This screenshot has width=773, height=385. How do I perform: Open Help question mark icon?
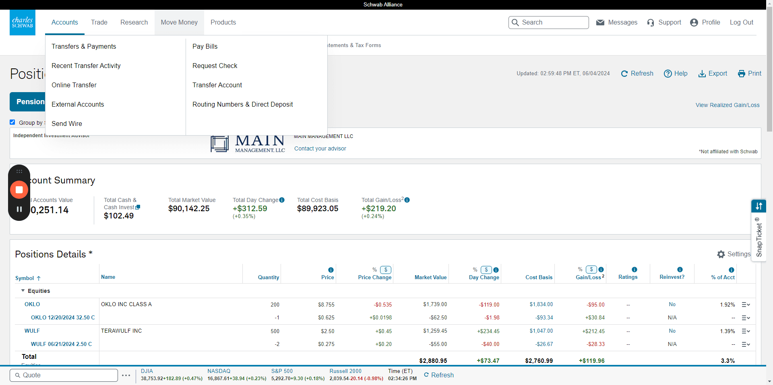[668, 74]
